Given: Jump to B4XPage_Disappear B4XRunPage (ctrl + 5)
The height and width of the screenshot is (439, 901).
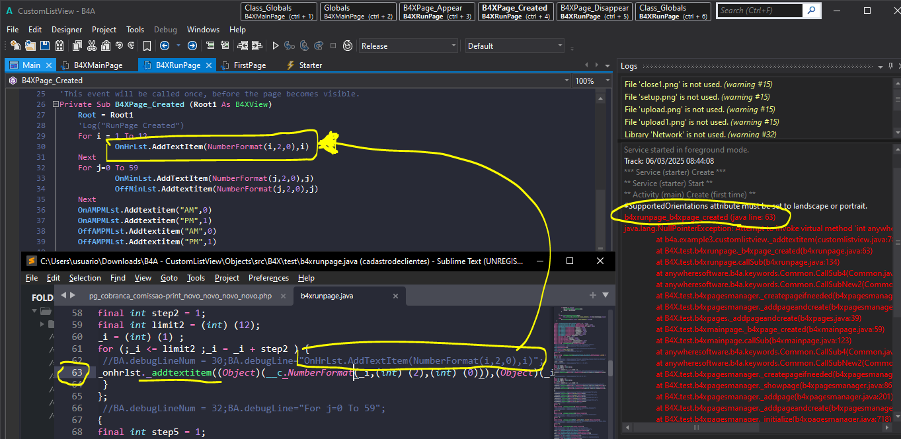Looking at the screenshot, I should (x=594, y=11).
